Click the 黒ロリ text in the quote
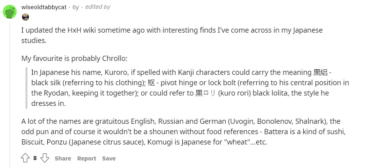Image resolution: width=365 pixels, height=168 pixels. [x=205, y=93]
